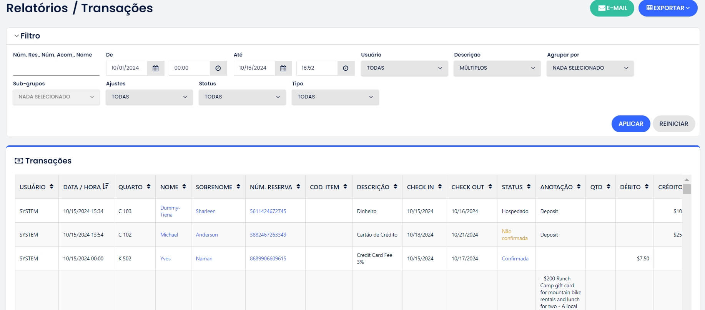Open reservation 5611424672745 link

[268, 211]
